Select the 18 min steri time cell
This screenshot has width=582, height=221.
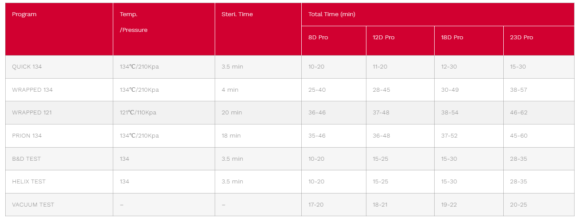tap(258, 136)
